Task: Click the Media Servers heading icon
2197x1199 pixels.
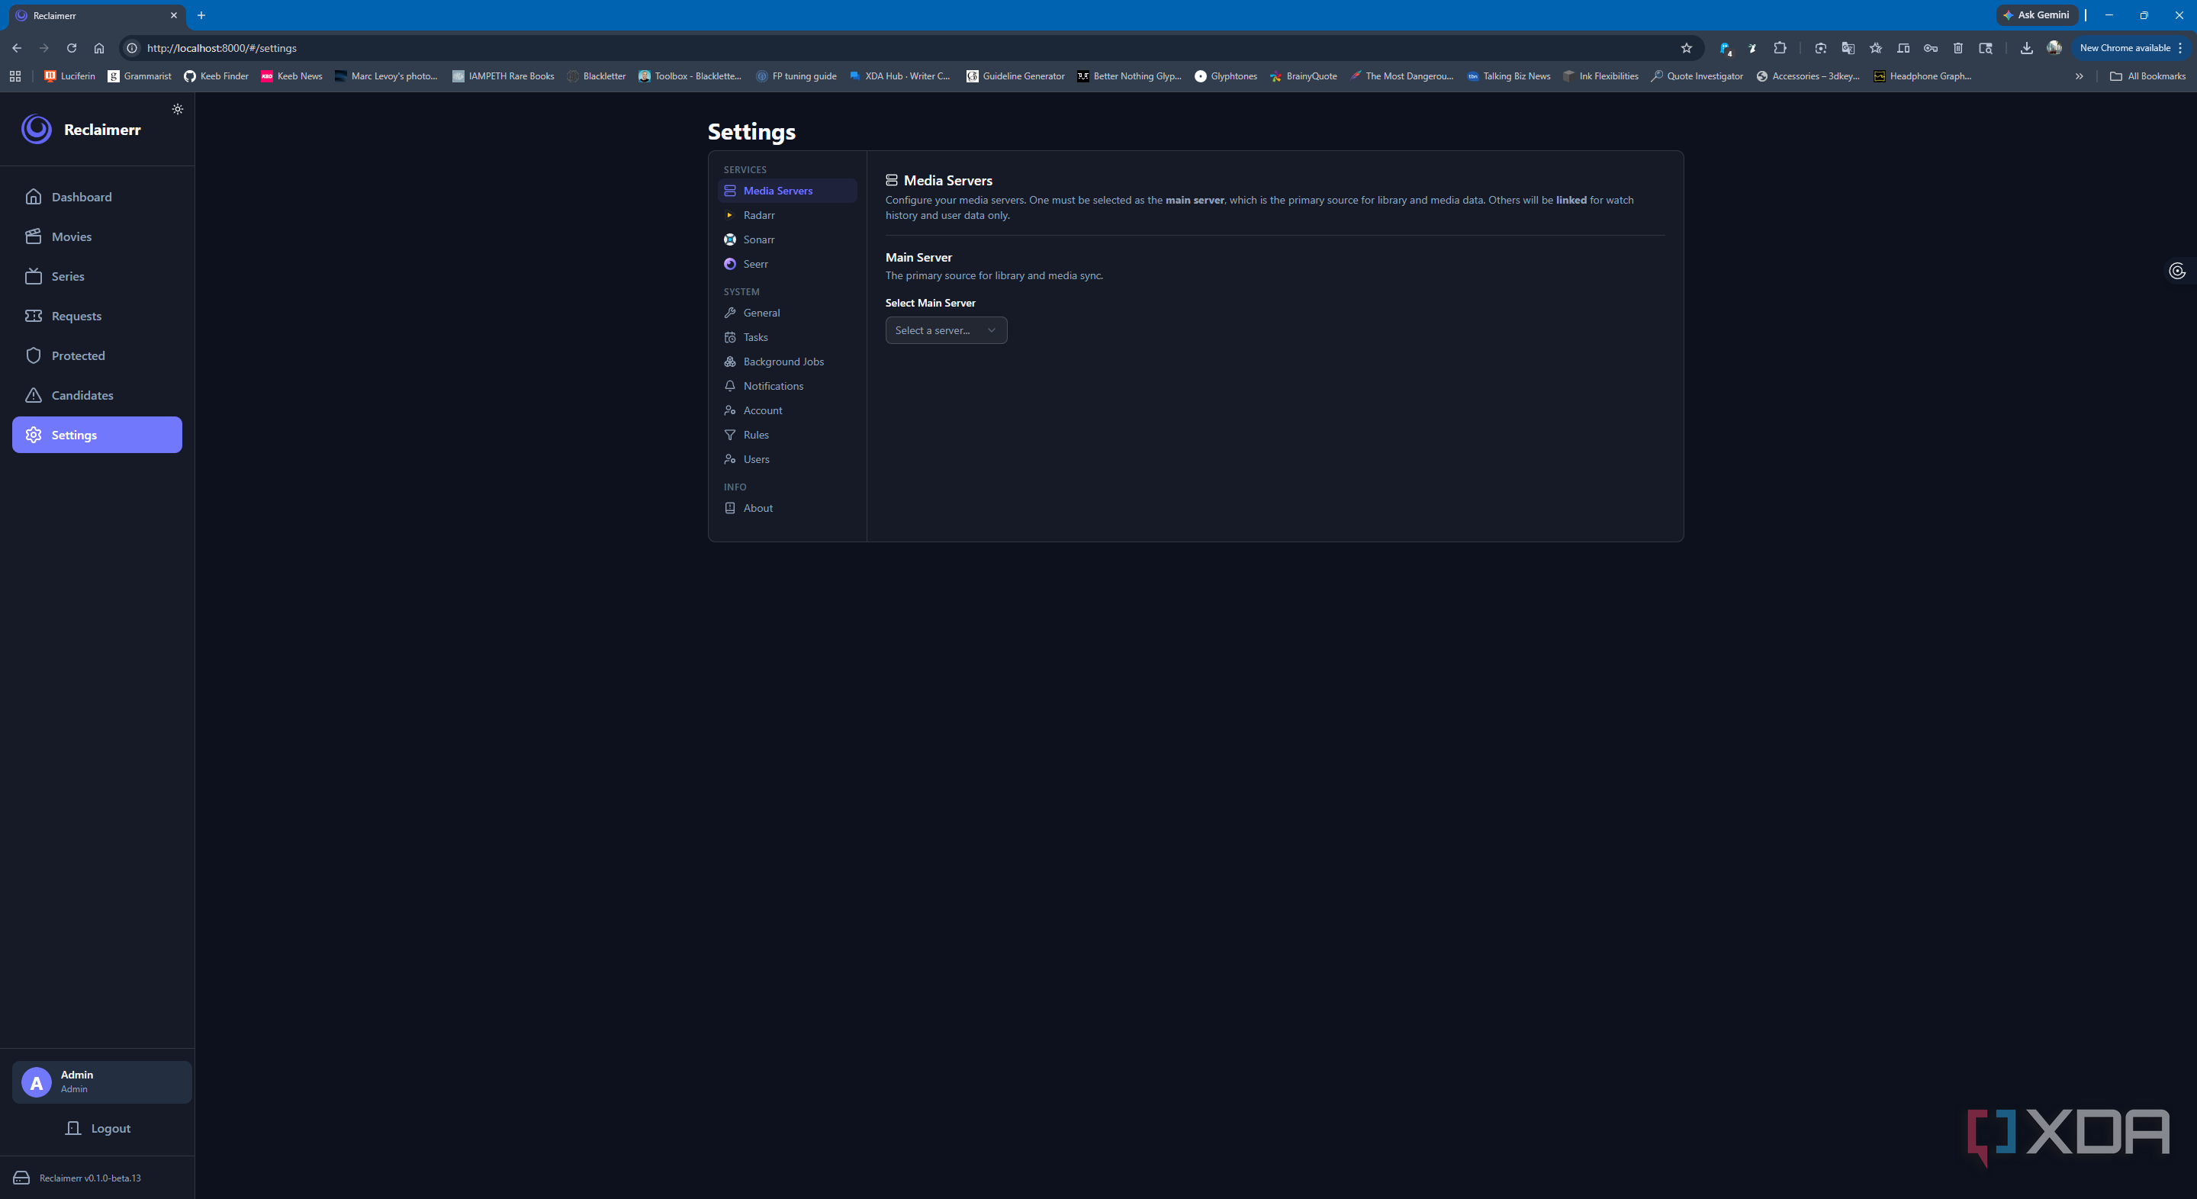Action: 891,180
